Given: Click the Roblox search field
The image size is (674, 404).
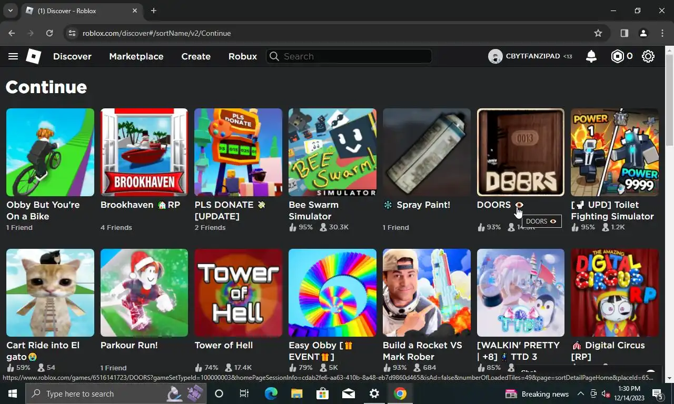Looking at the screenshot, I should [x=349, y=56].
